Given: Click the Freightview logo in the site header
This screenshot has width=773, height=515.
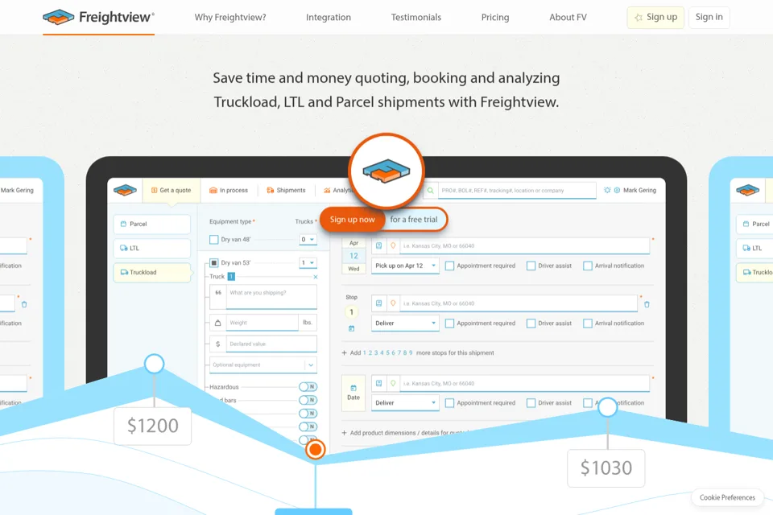Looking at the screenshot, I should click(x=98, y=17).
